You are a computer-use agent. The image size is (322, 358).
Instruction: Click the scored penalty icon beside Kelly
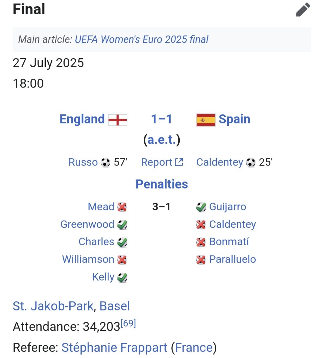pyautogui.click(x=122, y=278)
